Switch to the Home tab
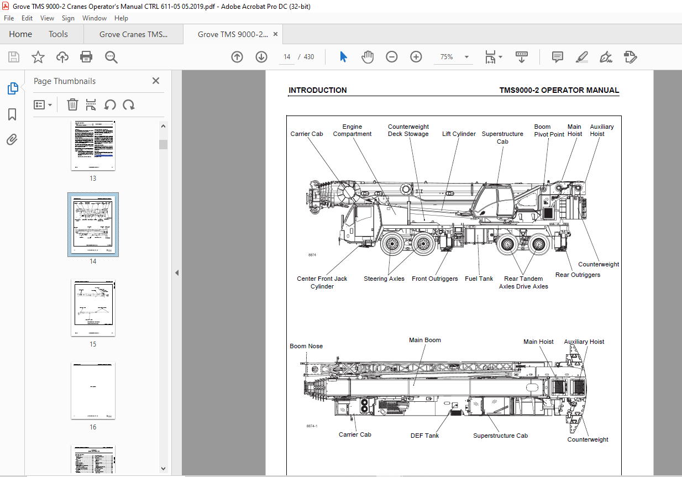The height and width of the screenshot is (477, 682). pyautogui.click(x=20, y=34)
